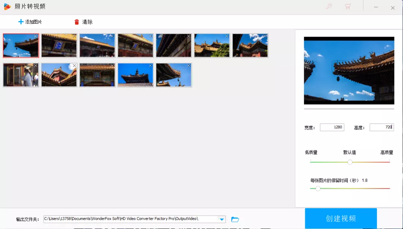Select the photo of woman in white
Viewport: 403px width, 229px height.
pos(21,75)
